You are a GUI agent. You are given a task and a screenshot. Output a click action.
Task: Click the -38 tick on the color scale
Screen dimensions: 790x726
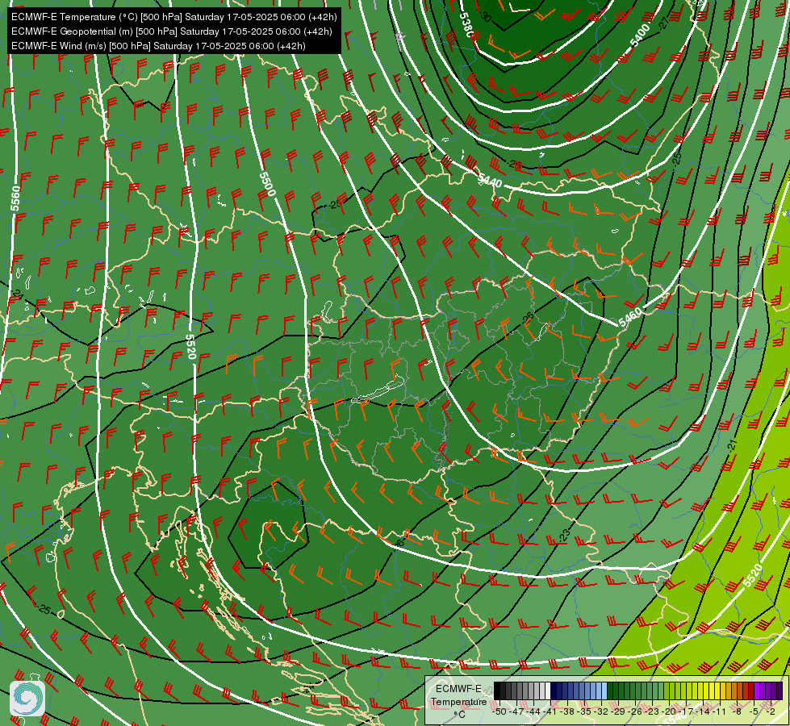click(x=568, y=711)
